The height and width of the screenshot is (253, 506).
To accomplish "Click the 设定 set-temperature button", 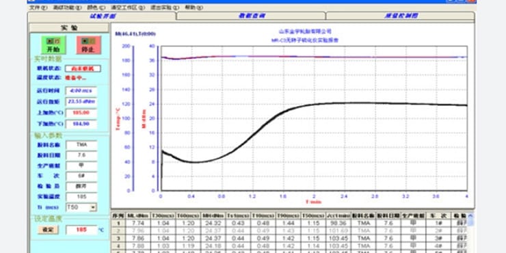I will [x=49, y=230].
